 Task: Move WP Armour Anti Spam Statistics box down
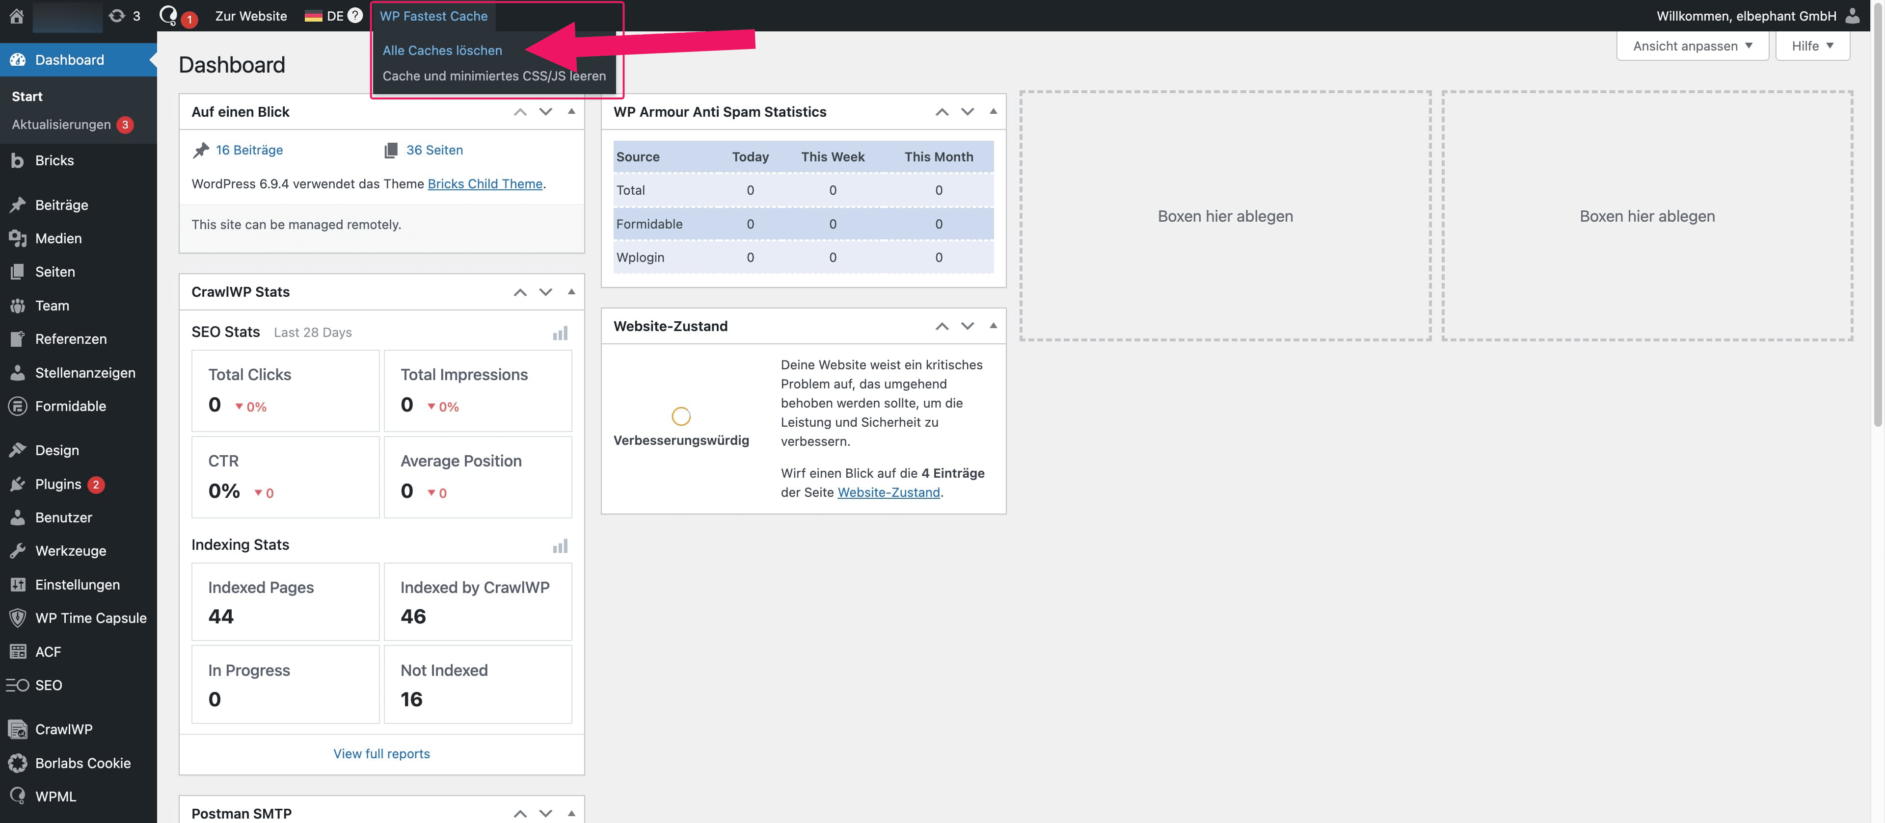point(968,112)
